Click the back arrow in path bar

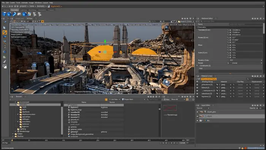(x=3, y=6)
